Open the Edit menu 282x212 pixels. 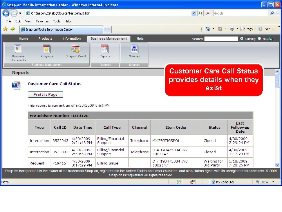click(18, 21)
